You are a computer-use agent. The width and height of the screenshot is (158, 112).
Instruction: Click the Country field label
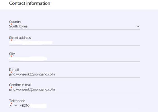[x=15, y=22]
